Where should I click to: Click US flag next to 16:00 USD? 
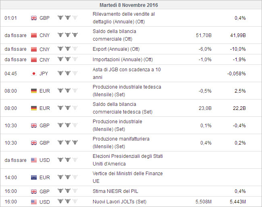(x=34, y=201)
